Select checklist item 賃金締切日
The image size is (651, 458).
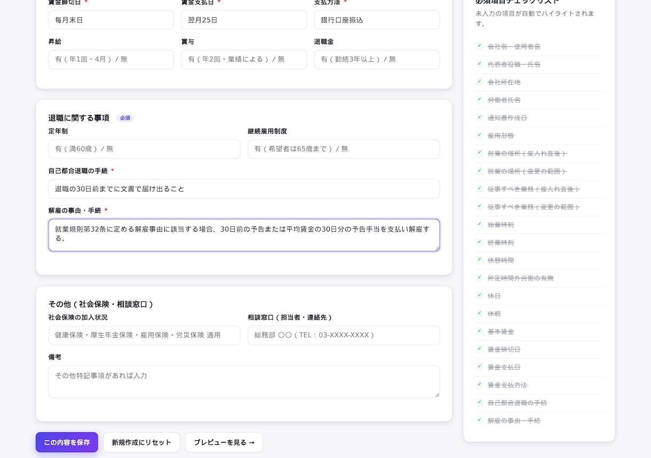point(539,349)
